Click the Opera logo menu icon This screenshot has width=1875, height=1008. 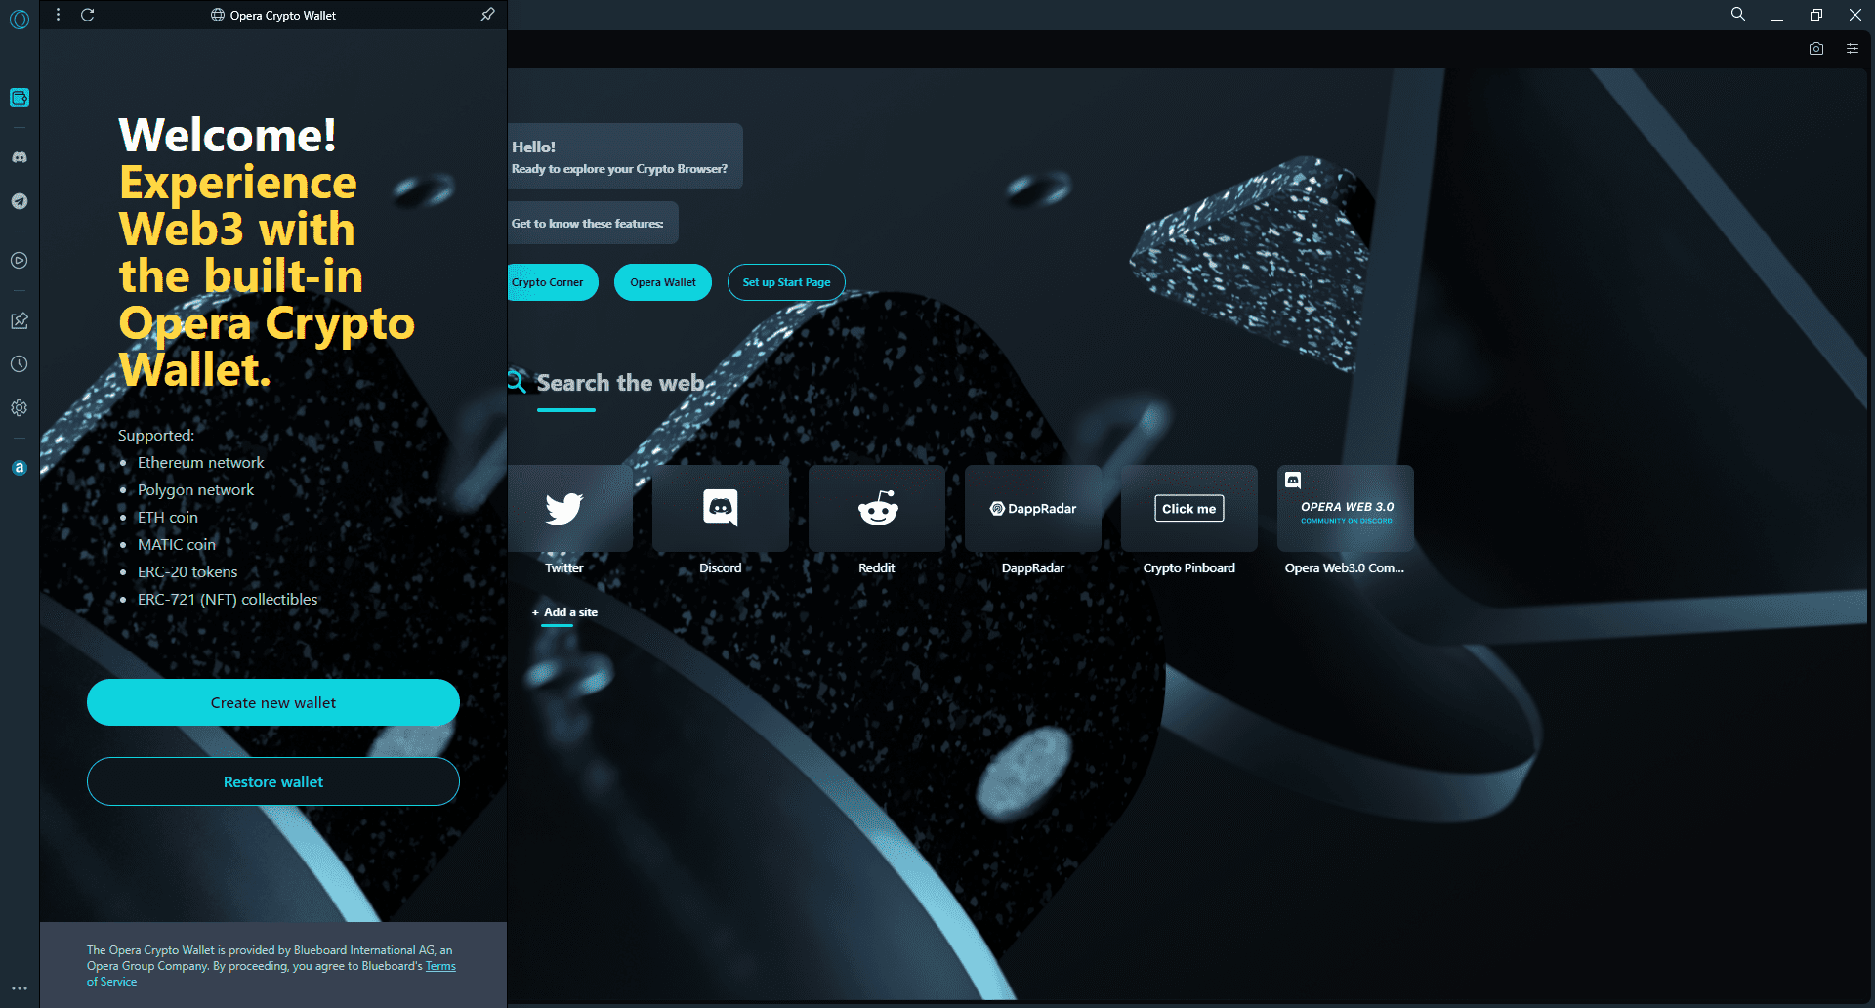[x=20, y=19]
